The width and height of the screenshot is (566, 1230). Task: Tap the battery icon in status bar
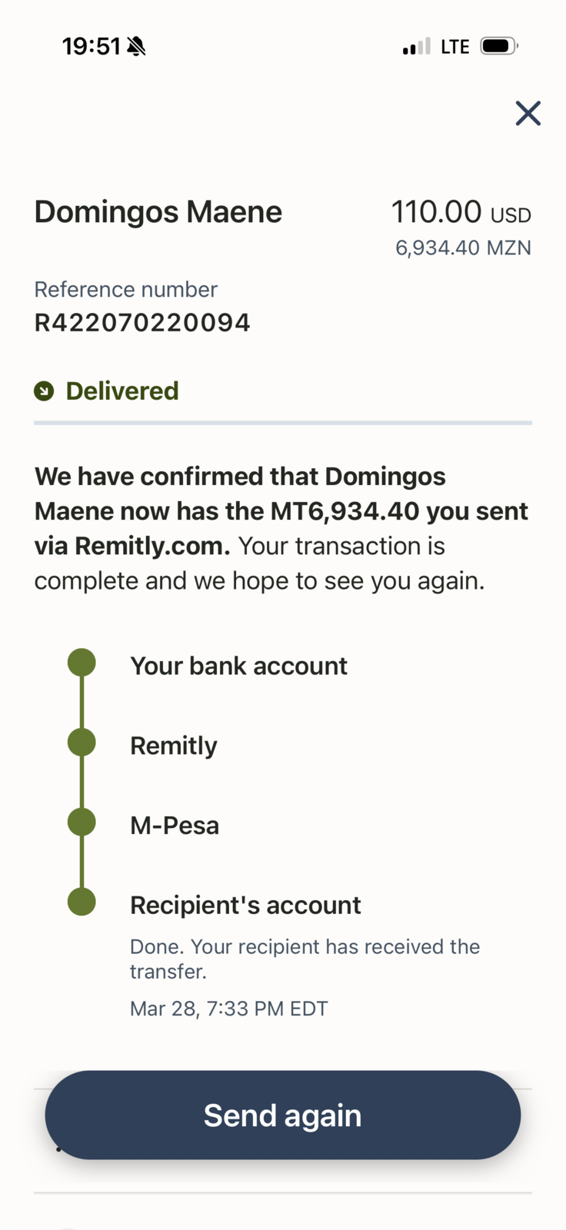(x=498, y=46)
